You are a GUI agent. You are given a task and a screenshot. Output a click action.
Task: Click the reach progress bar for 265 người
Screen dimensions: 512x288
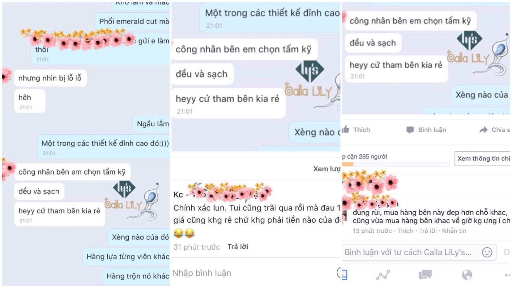point(396,164)
